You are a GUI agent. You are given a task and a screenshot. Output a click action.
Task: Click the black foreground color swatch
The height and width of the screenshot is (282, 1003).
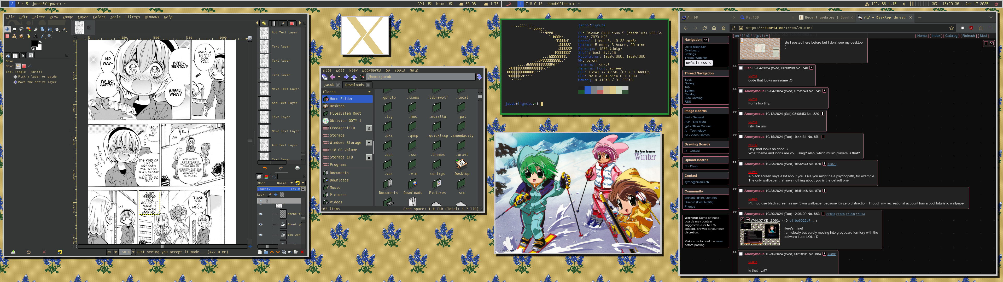click(x=34, y=44)
